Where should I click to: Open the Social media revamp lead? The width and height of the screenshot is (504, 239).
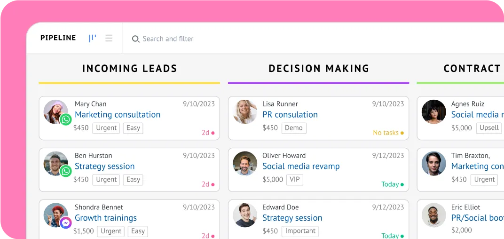click(x=301, y=166)
